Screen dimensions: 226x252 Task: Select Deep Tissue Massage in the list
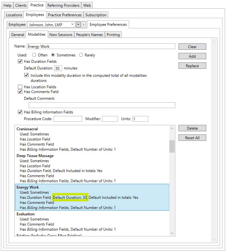[x=35, y=156]
